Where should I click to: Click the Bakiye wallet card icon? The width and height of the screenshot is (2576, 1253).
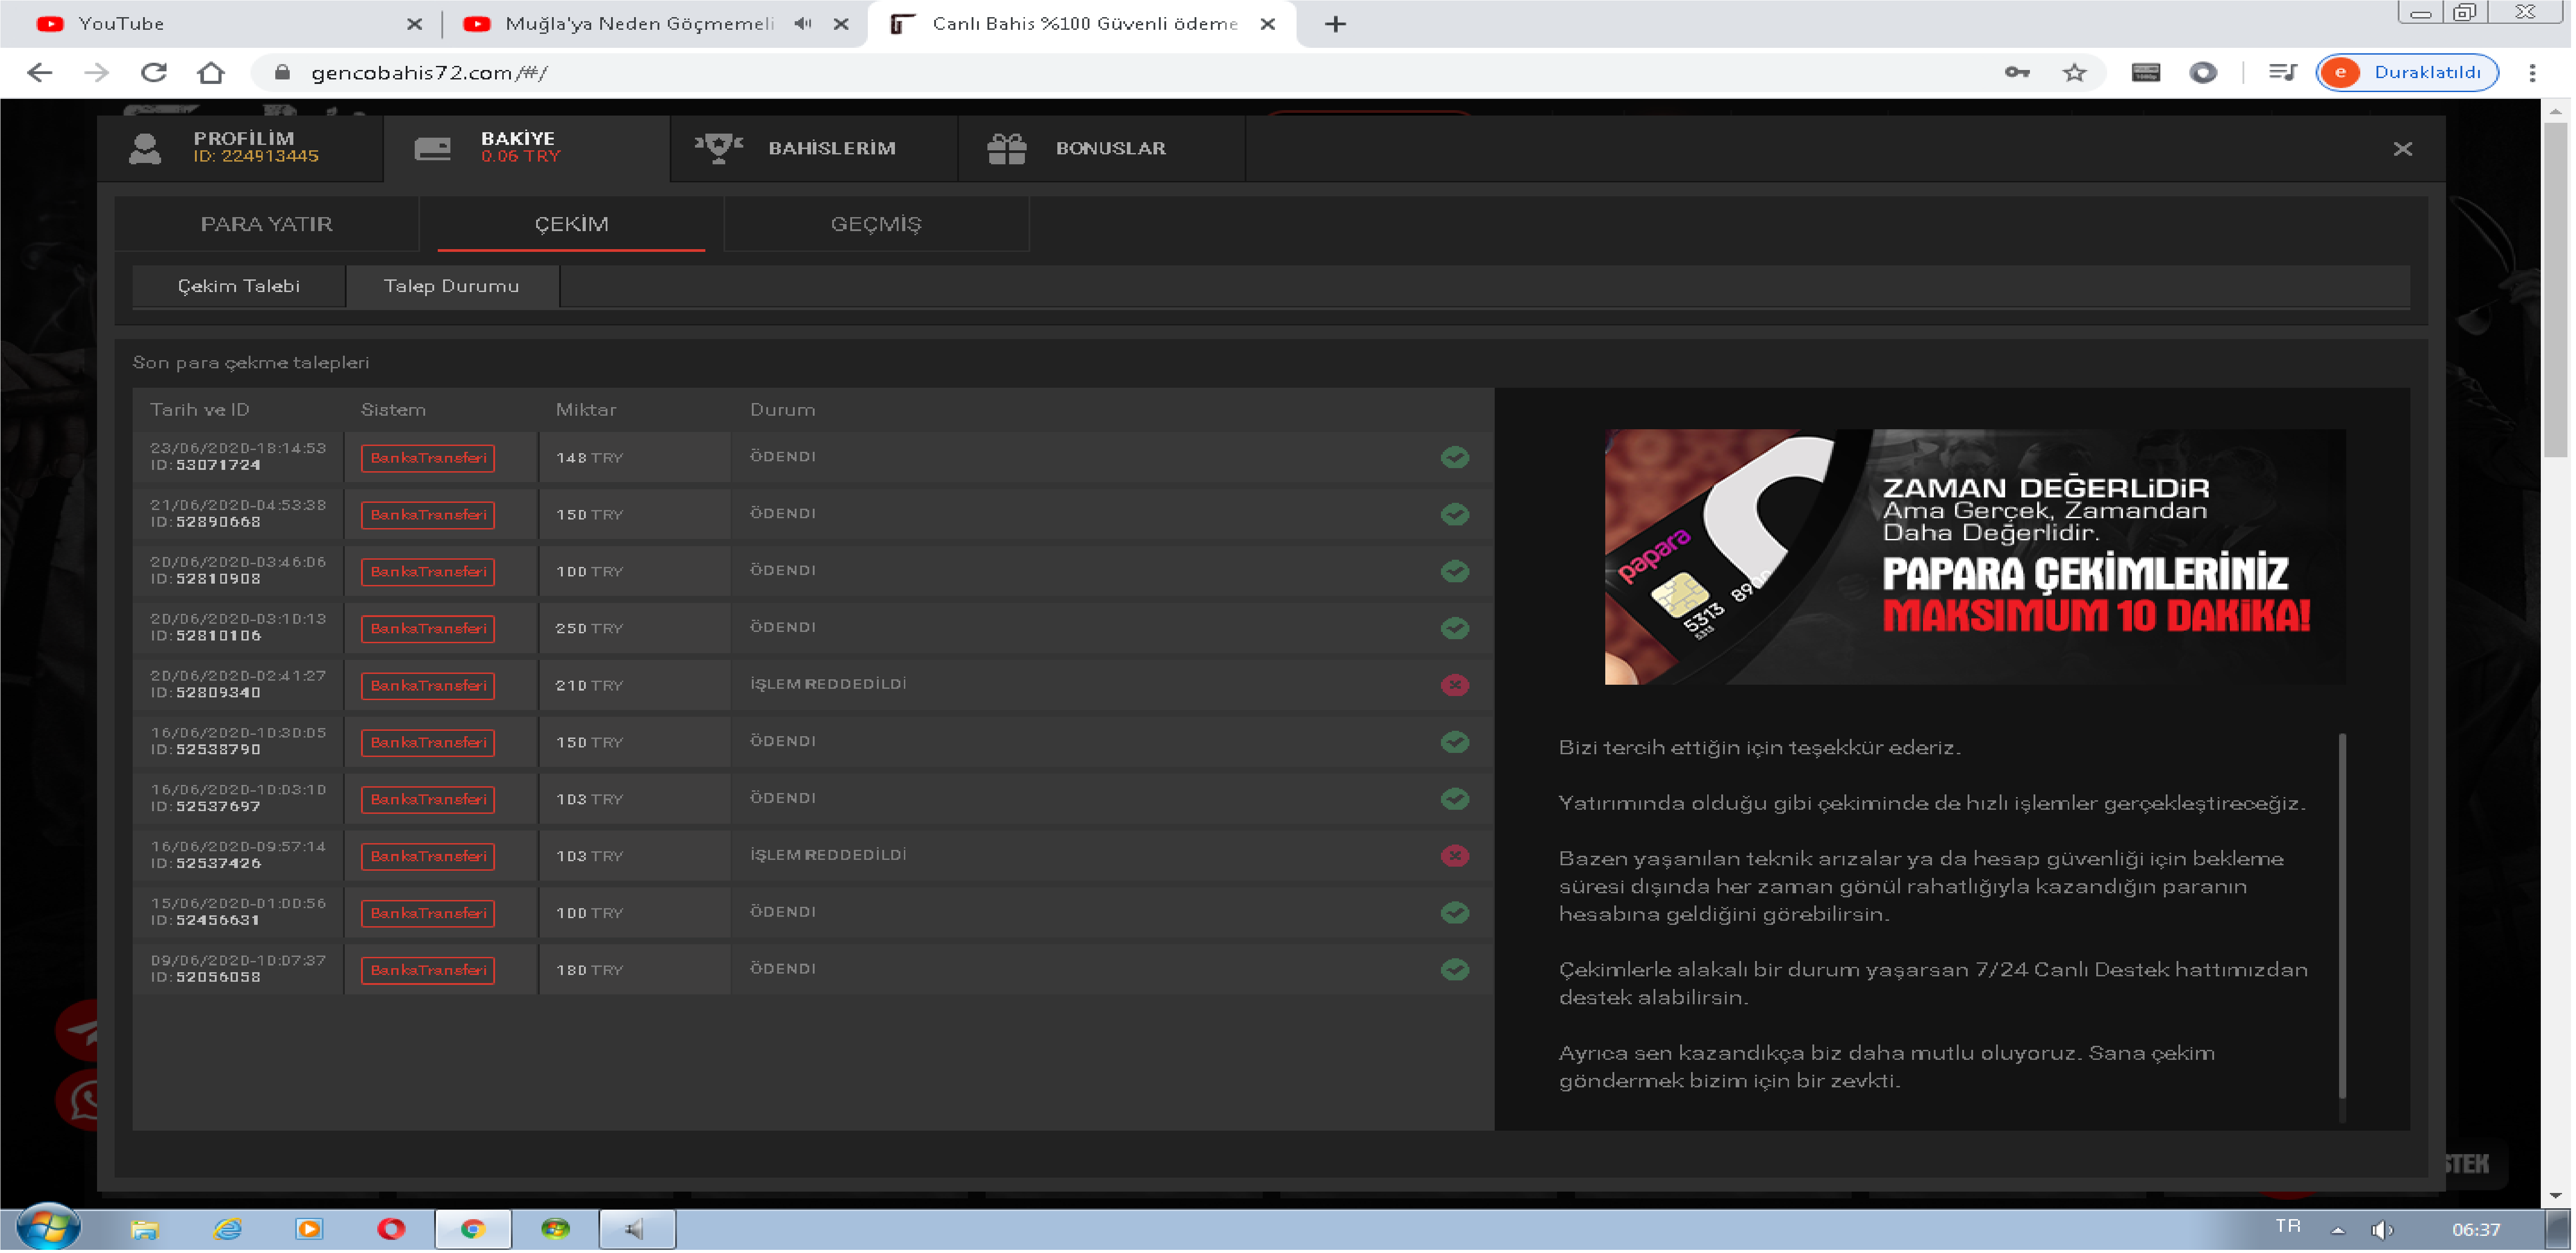tap(433, 149)
